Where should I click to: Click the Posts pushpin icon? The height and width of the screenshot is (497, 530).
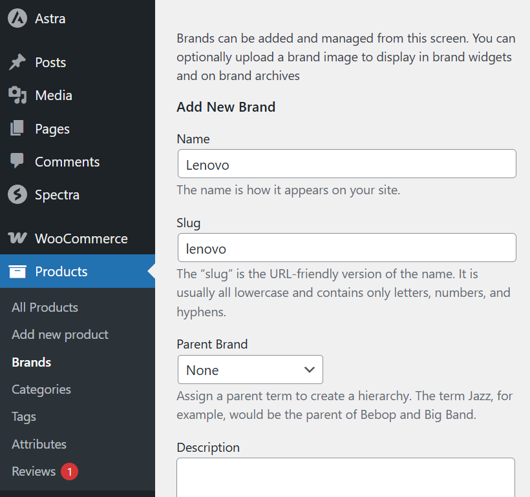coord(17,62)
